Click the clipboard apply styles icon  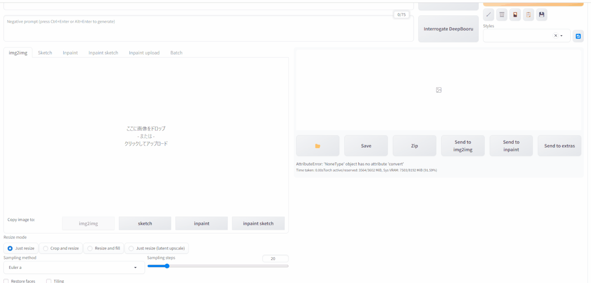[528, 15]
